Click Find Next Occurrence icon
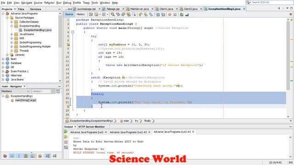Image resolution: width=294 pixels, height=165 pixels. point(123,14)
